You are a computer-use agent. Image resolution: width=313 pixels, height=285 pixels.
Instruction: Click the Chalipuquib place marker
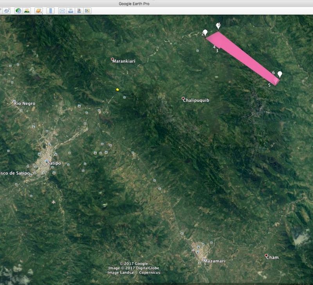coord(183,98)
